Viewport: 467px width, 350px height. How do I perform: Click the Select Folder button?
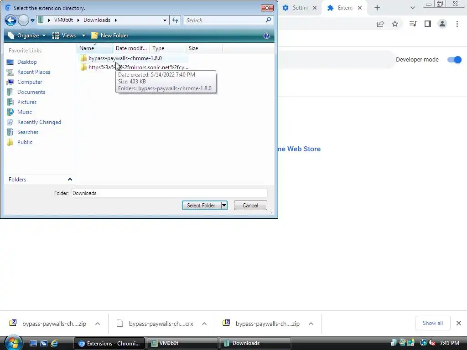(201, 206)
